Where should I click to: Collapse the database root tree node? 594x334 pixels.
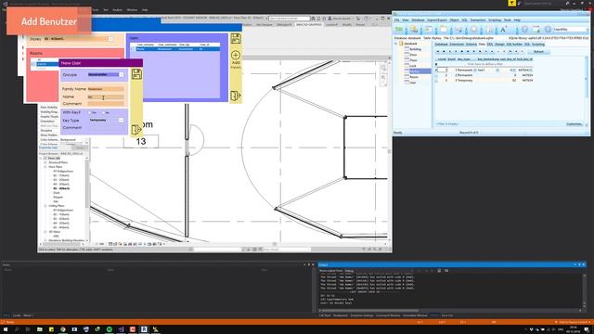[396, 44]
